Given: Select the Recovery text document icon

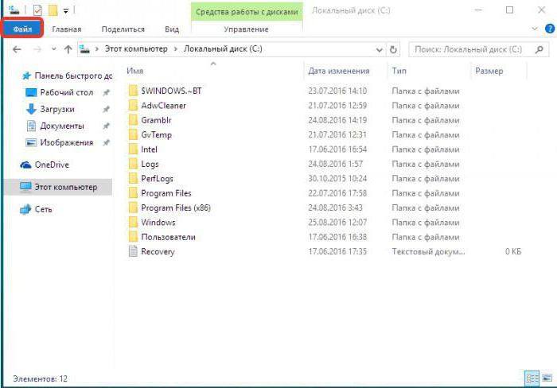Looking at the screenshot, I should point(133,252).
